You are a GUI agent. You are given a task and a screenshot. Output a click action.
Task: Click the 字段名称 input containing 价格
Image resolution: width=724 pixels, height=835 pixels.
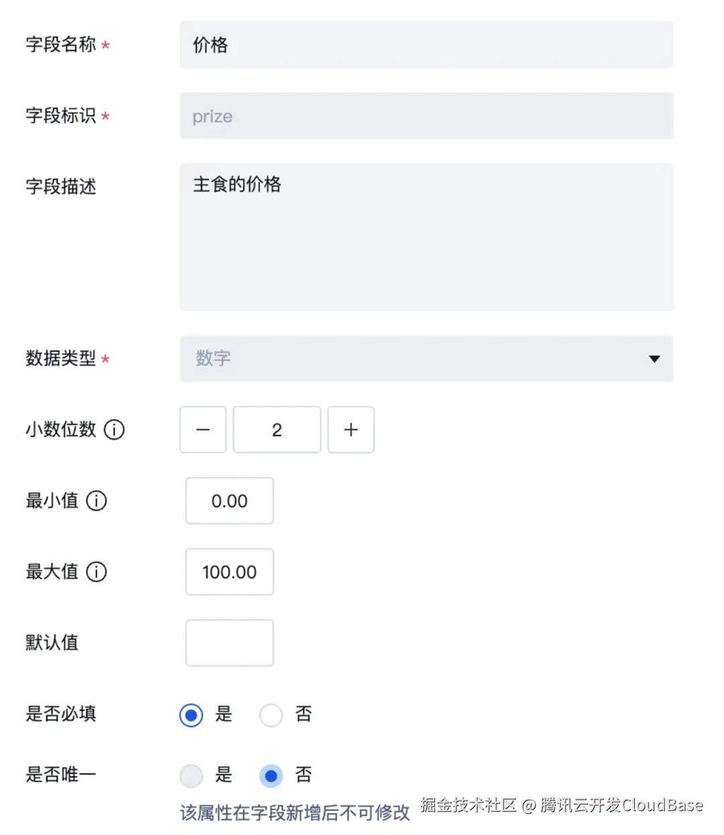[x=426, y=44]
